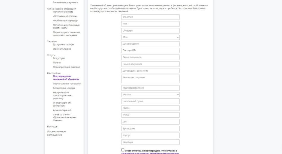Viewport: 282px width, 154px height.
Task: View Доступные тарифы
Action: click(63, 45)
